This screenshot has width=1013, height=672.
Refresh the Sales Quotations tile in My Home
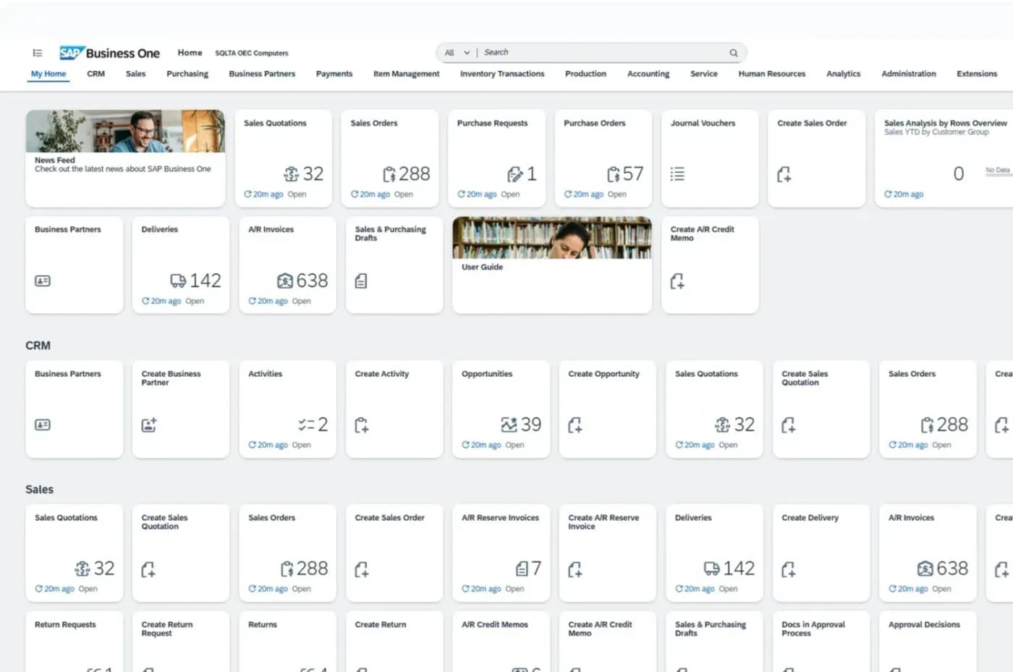[247, 195]
